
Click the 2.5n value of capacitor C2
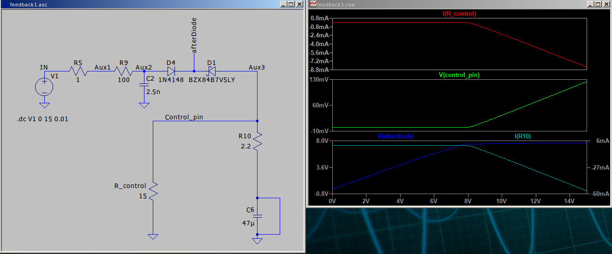coord(152,92)
